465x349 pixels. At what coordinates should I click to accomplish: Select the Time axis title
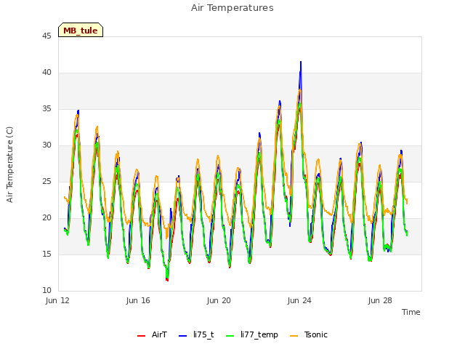click(x=411, y=312)
